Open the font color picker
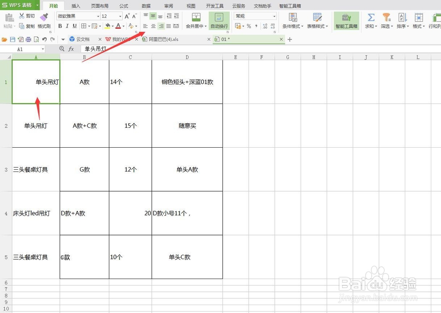Image resolution: width=441 pixels, height=313 pixels. (x=118, y=26)
